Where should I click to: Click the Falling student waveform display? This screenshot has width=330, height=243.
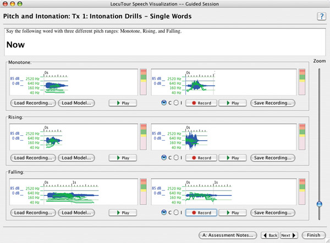point(224,192)
